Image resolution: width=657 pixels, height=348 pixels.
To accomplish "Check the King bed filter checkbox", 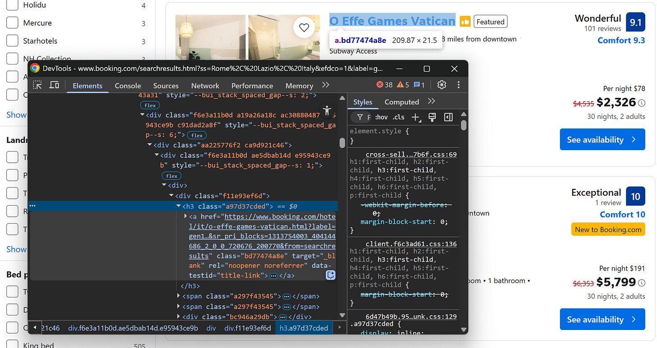I will tap(12, 343).
